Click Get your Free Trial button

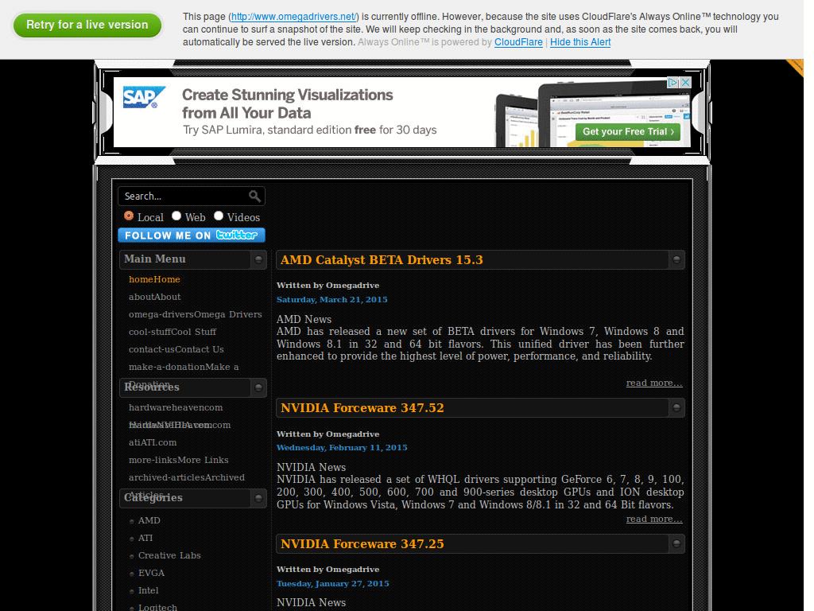(628, 131)
